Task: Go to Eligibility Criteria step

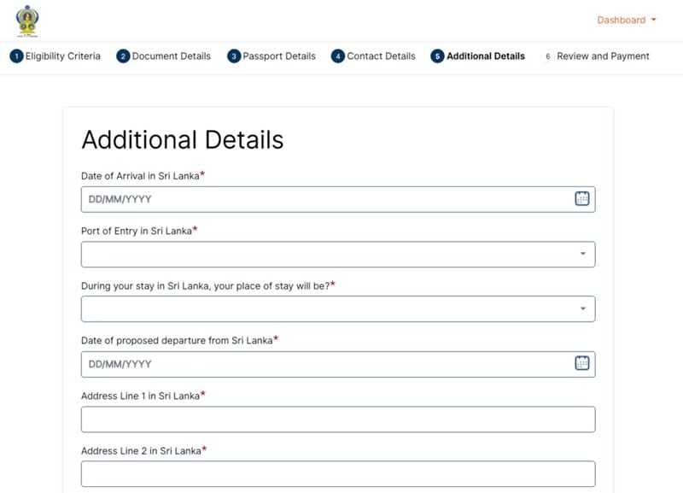Action: (x=62, y=56)
